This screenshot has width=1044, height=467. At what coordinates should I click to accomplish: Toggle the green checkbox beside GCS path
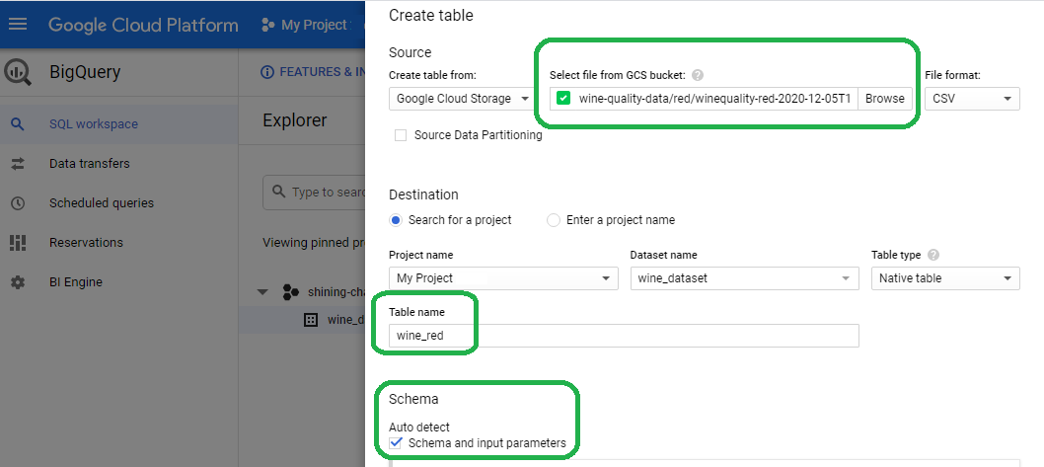pyautogui.click(x=563, y=99)
